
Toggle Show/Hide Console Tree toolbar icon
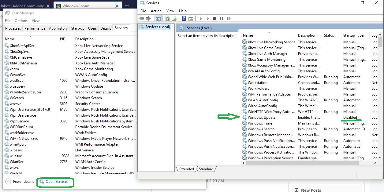[x=158, y=19]
